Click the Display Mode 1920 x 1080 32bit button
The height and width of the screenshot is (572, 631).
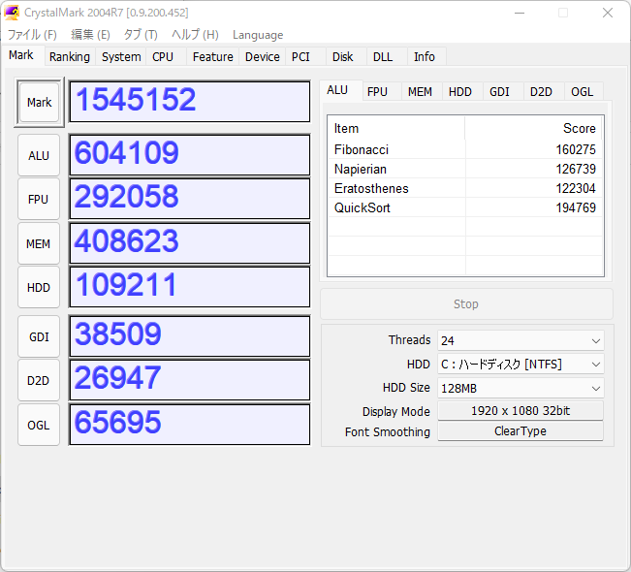[521, 411]
